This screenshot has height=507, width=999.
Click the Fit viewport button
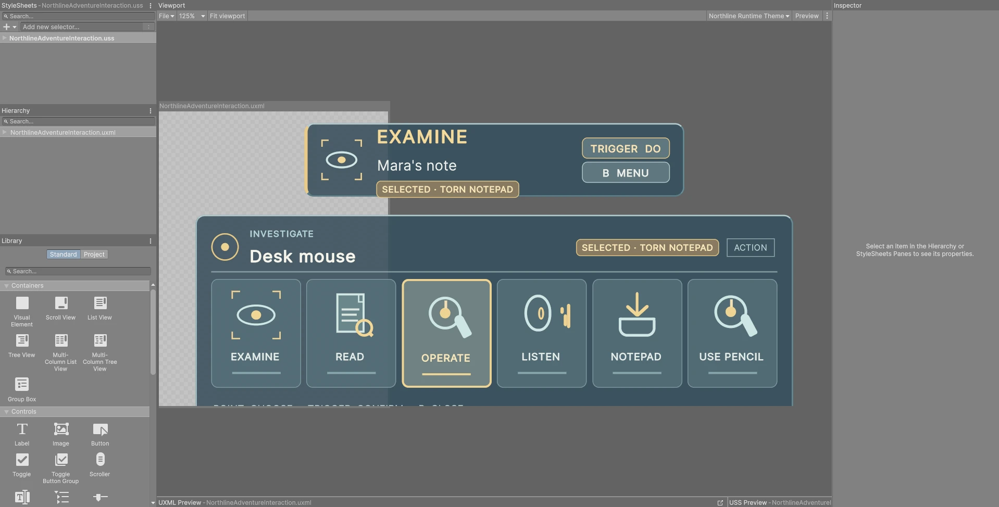pos(227,16)
